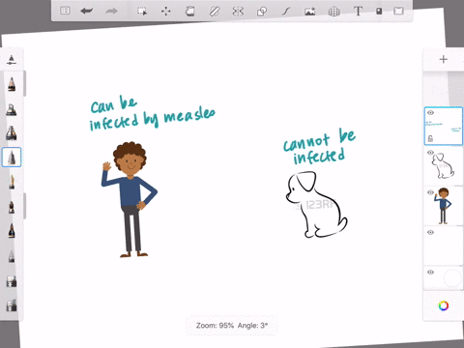Click the grayed redo arrow
This screenshot has height=348, width=464.
click(x=111, y=12)
